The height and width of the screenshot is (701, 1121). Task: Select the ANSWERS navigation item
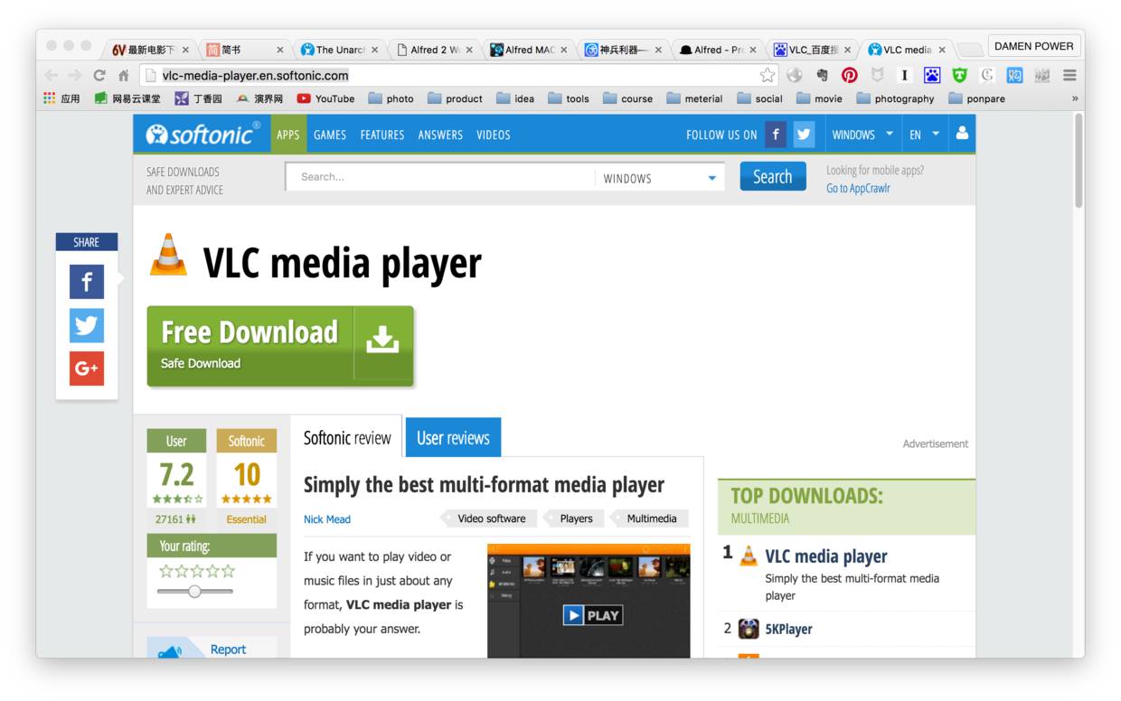click(x=440, y=135)
